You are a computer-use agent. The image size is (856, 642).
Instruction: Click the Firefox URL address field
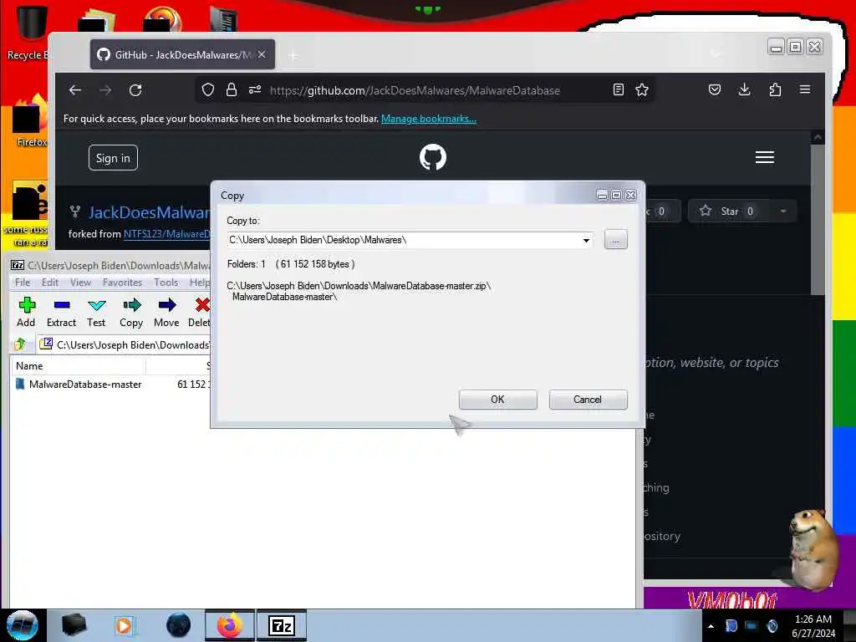coord(415,90)
